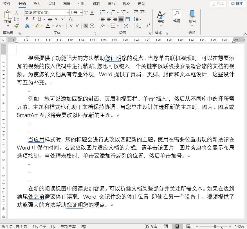Open the font size dropdown
Viewport: 247px width, 229px height.
tap(81, 13)
